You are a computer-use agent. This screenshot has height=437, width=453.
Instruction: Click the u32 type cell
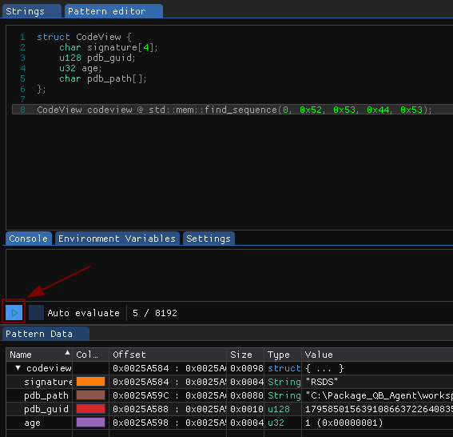pyautogui.click(x=276, y=423)
